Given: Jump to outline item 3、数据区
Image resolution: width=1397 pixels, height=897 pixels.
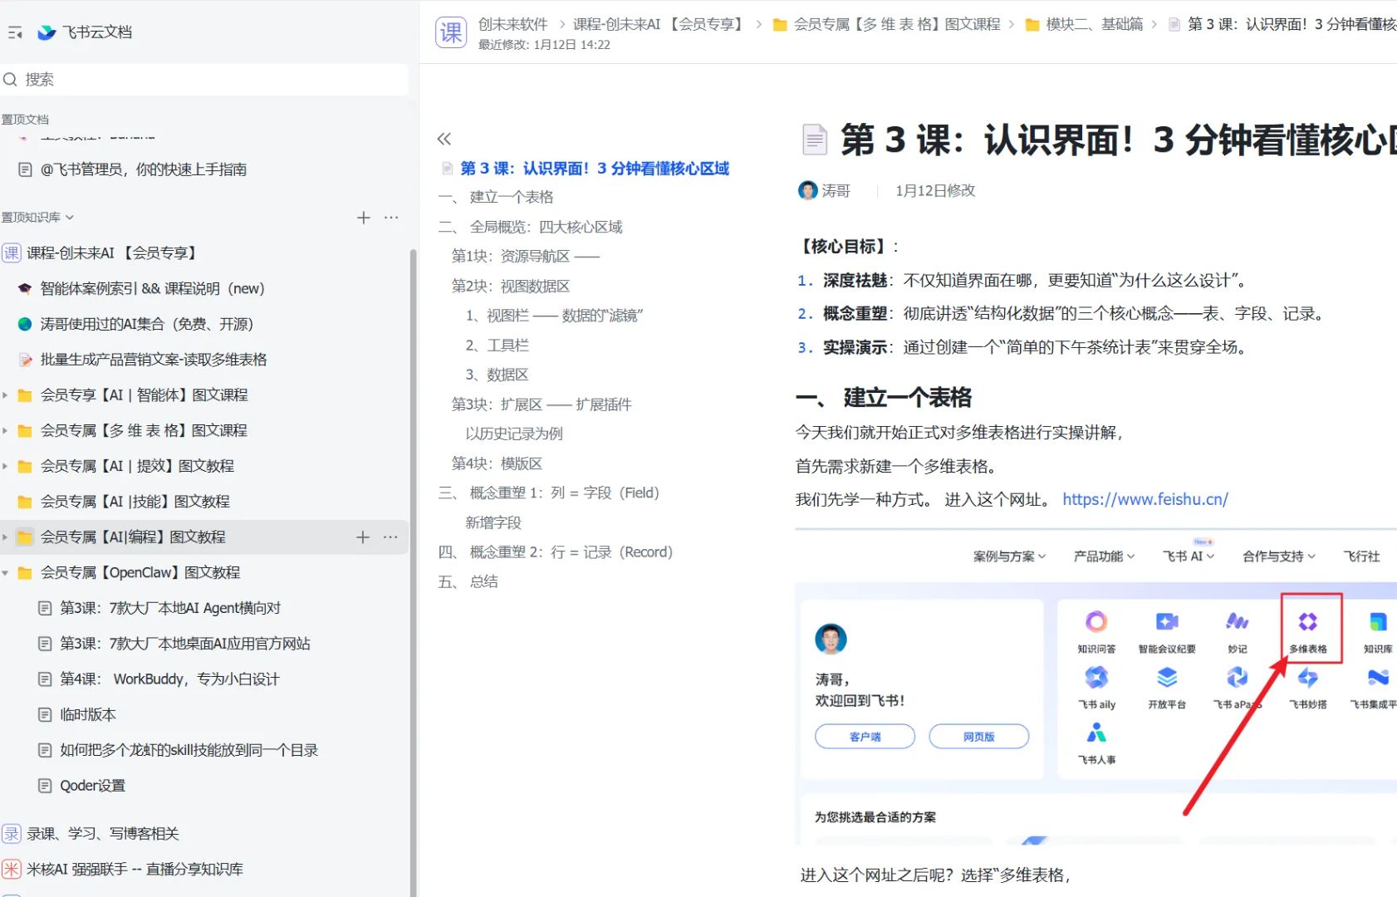Looking at the screenshot, I should [497, 375].
